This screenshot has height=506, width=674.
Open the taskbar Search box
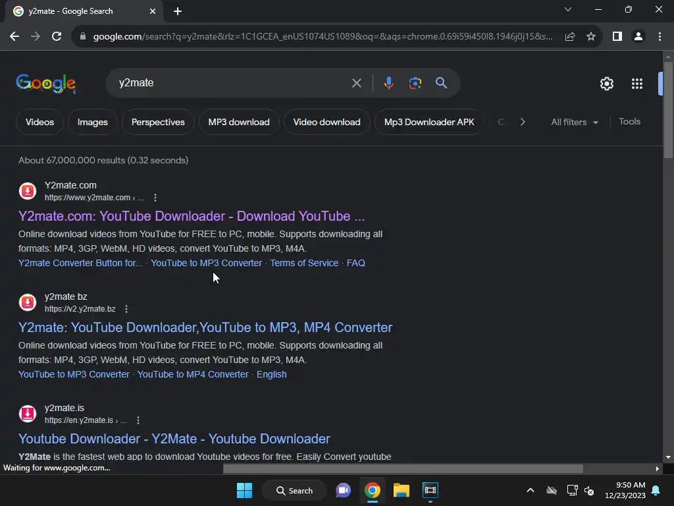coord(294,490)
